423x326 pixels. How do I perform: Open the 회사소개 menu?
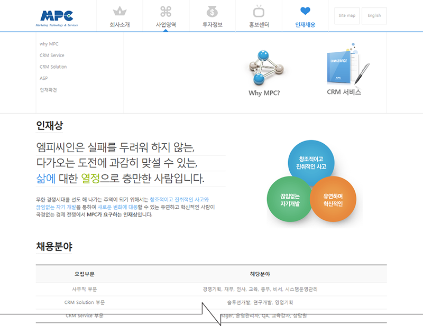(119, 24)
